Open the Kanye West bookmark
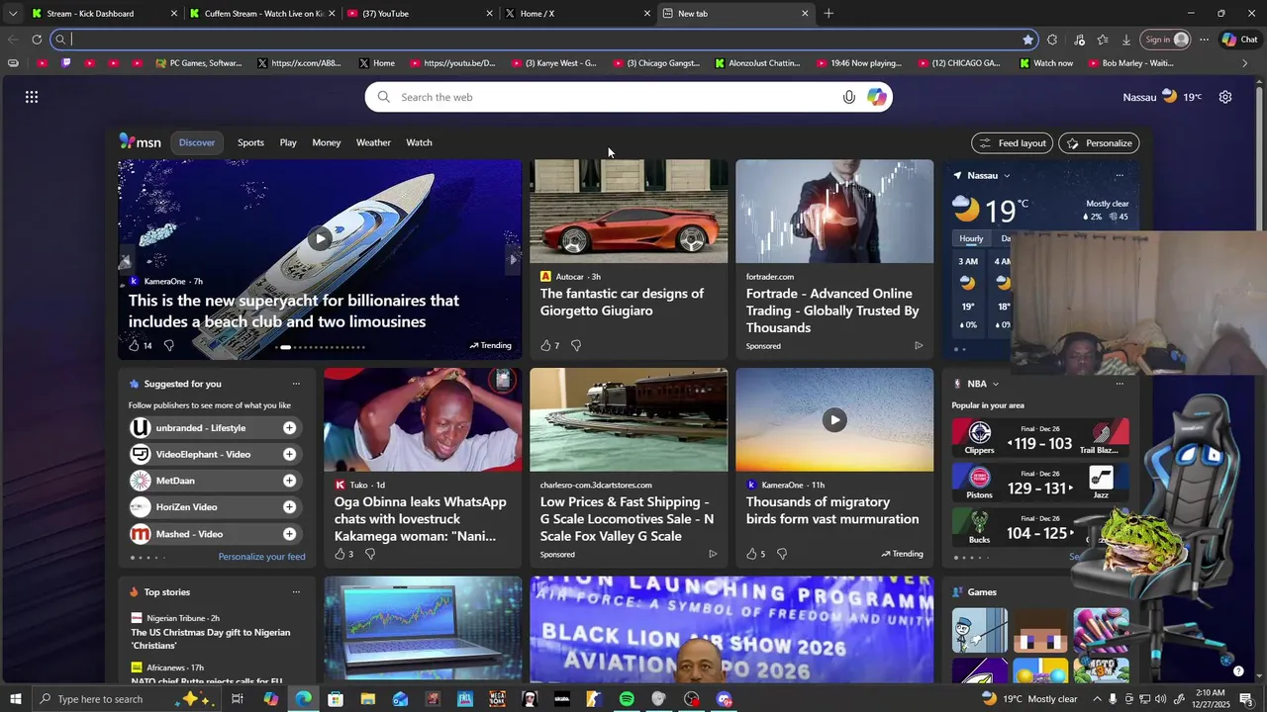 (x=554, y=63)
